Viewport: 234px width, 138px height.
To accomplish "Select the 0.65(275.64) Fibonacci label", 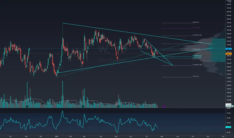I will click(197, 57).
